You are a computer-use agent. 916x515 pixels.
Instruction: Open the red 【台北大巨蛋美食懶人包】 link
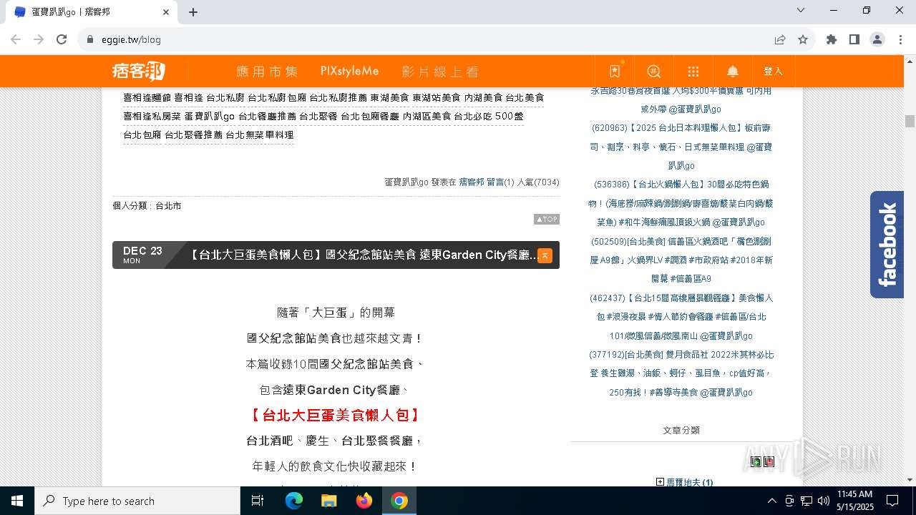[x=336, y=416]
